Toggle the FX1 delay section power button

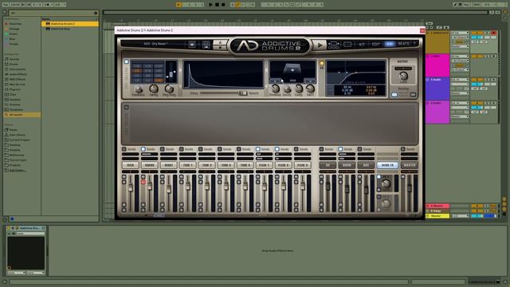click(x=126, y=61)
